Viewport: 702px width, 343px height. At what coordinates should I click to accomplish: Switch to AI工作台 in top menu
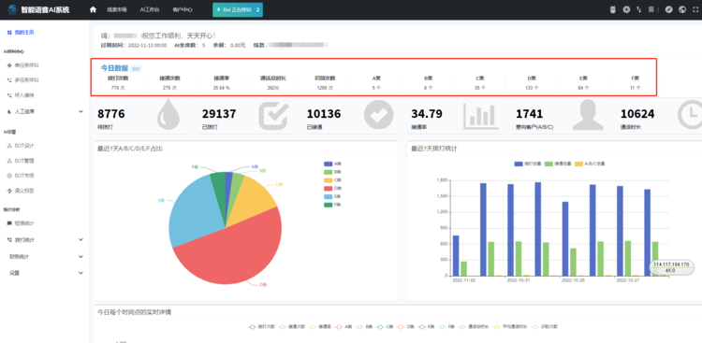(x=150, y=9)
